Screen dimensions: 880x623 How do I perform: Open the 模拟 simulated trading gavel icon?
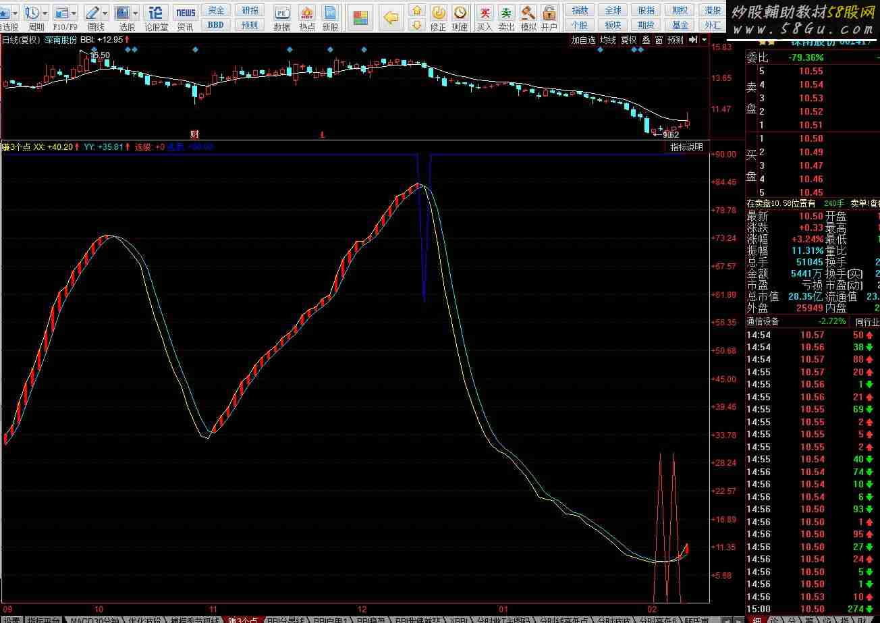coord(528,12)
